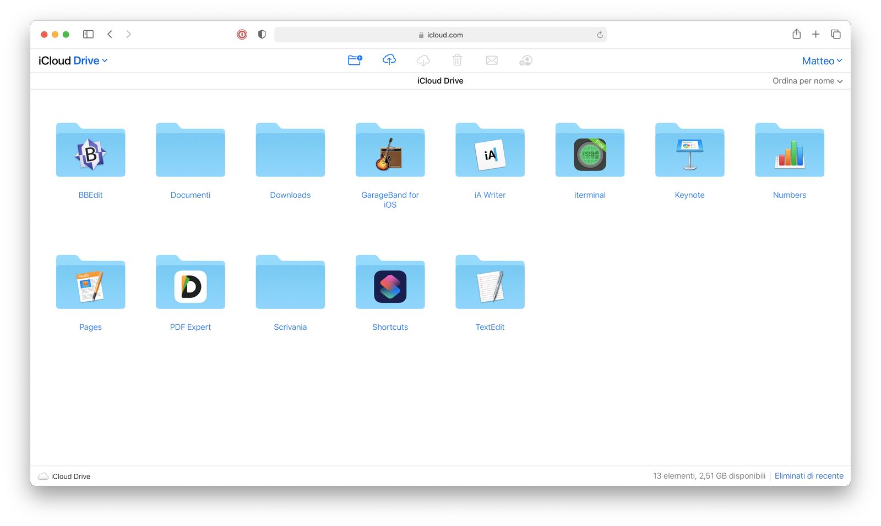Image resolution: width=881 pixels, height=526 pixels.
Task: Expand the 'Ordina per nome' sort dropdown
Action: pyautogui.click(x=808, y=81)
